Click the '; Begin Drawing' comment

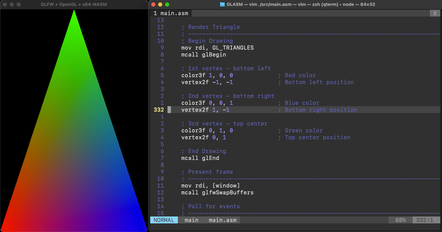207,41
